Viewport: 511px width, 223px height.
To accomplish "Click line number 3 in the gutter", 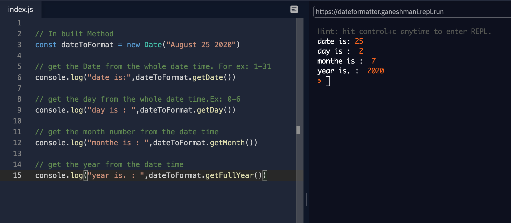I will [x=19, y=45].
